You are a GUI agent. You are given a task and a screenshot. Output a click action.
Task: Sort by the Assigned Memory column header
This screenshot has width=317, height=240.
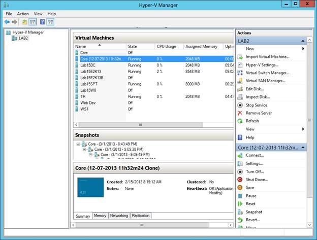click(203, 46)
